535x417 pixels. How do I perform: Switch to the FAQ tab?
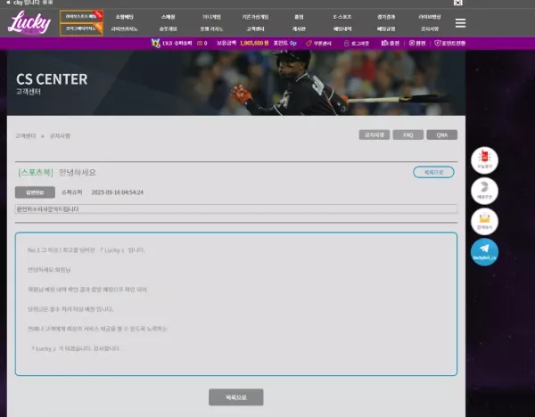tap(408, 135)
